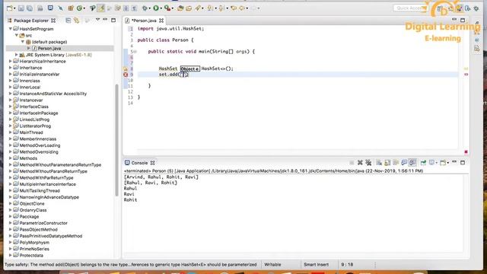This screenshot has width=487, height=274.
Task: Toggle Show Whitespace Characters button
Action: pos(134,8)
